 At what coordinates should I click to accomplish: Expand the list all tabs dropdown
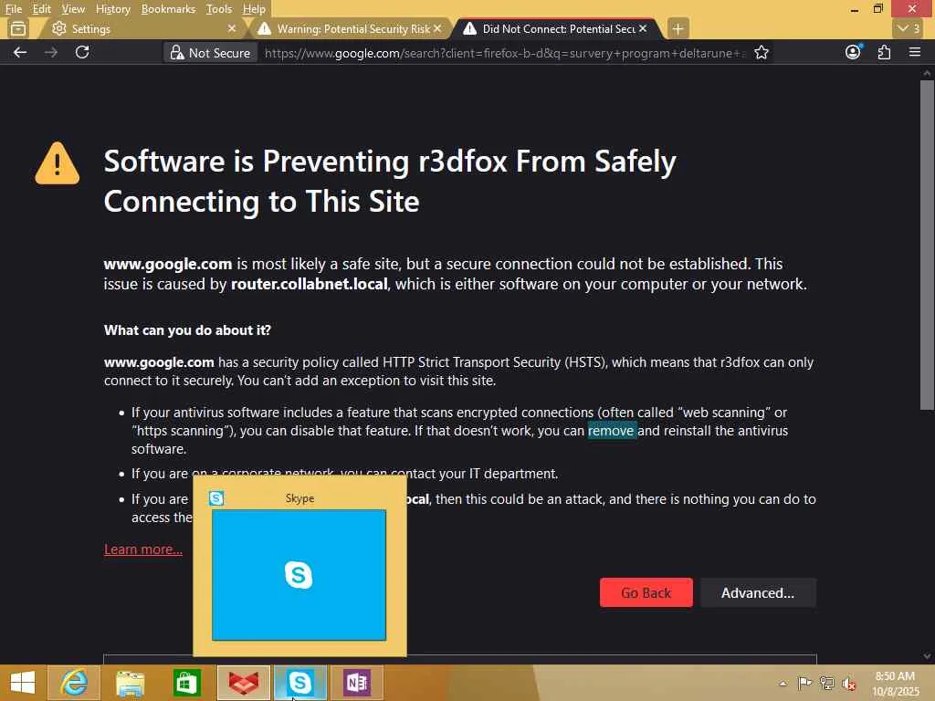909,28
